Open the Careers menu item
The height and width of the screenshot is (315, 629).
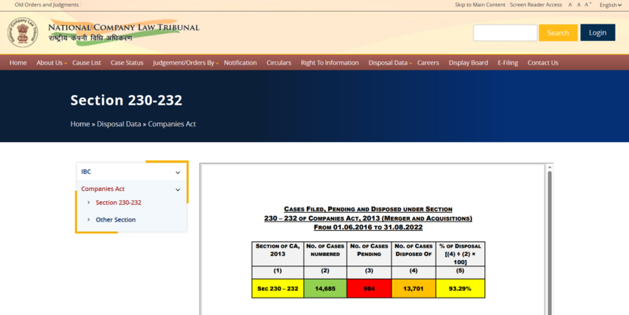pos(428,63)
